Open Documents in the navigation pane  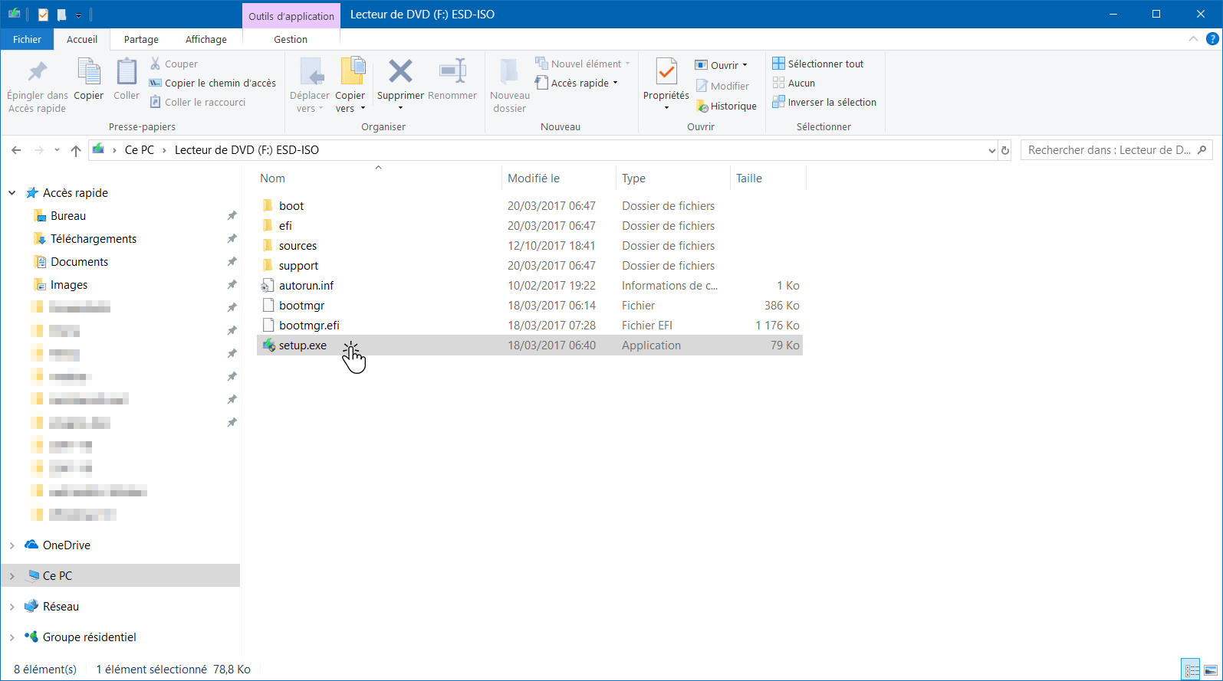point(80,262)
